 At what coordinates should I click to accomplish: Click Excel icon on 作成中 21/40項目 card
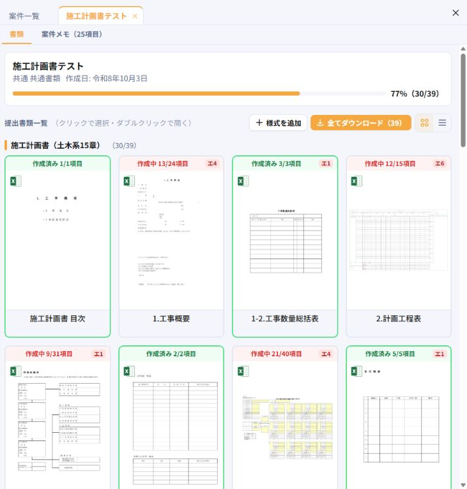pyautogui.click(x=243, y=371)
